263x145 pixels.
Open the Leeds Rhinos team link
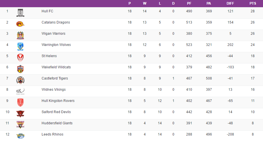click(52, 134)
